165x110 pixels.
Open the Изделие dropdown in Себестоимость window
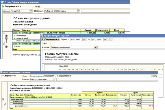pos(54,79)
